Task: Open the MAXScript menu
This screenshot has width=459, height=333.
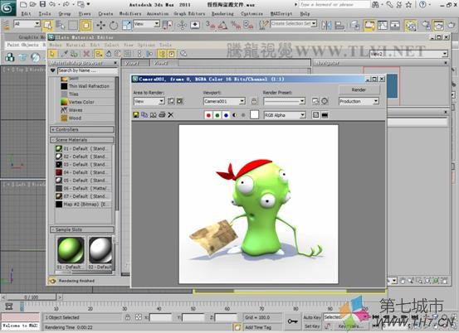Action: pyautogui.click(x=281, y=14)
